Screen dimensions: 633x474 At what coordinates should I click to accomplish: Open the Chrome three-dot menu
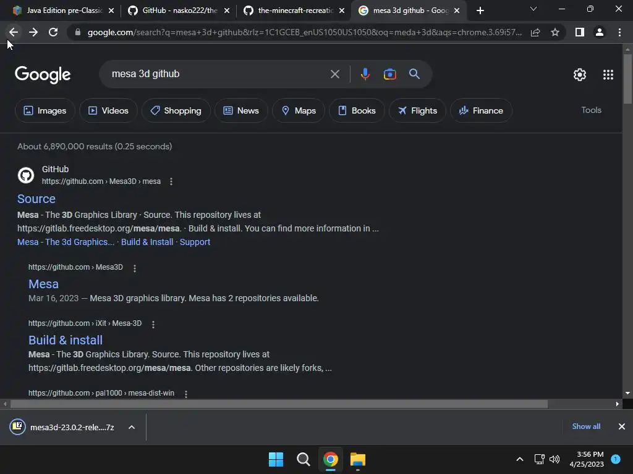coord(619,32)
